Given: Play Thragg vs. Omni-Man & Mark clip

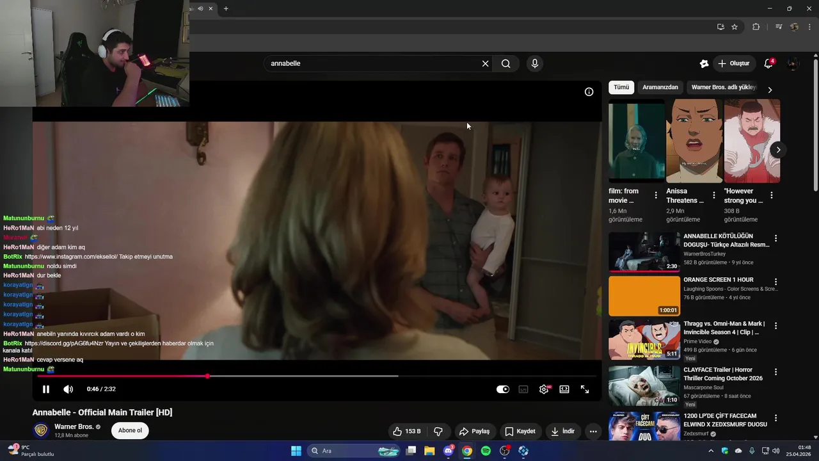Looking at the screenshot, I should (644, 340).
